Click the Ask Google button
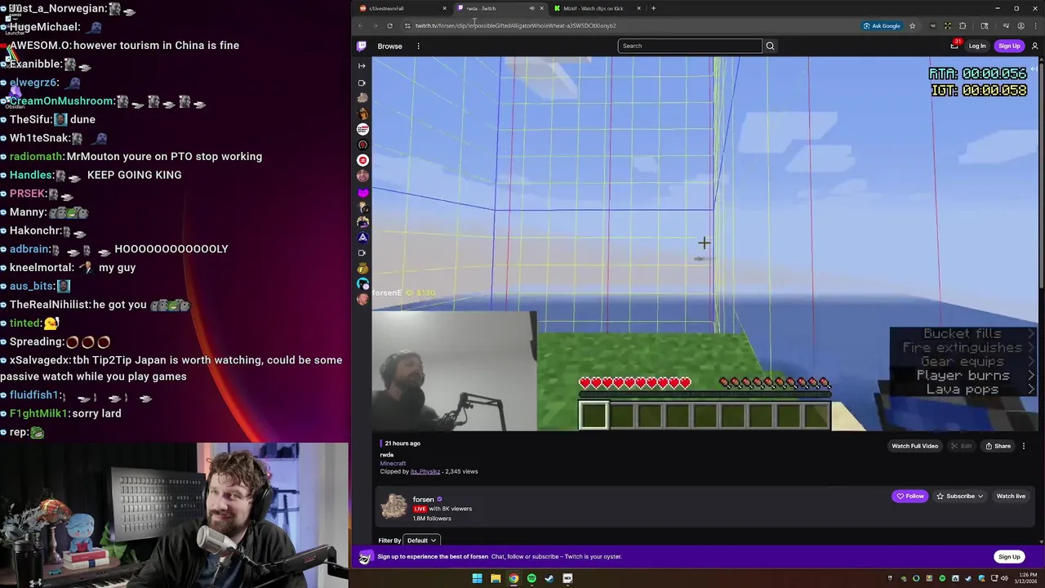 point(882,25)
